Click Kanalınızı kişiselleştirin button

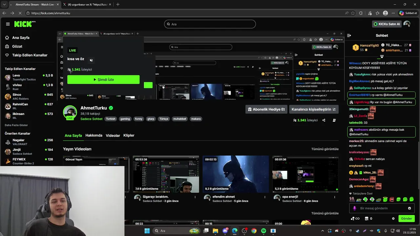(314, 109)
